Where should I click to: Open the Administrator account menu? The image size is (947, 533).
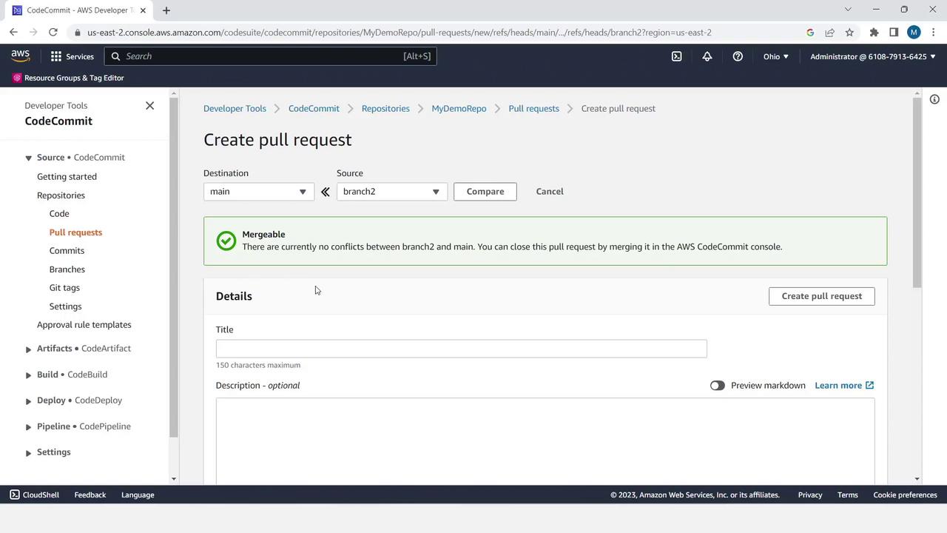click(x=873, y=56)
